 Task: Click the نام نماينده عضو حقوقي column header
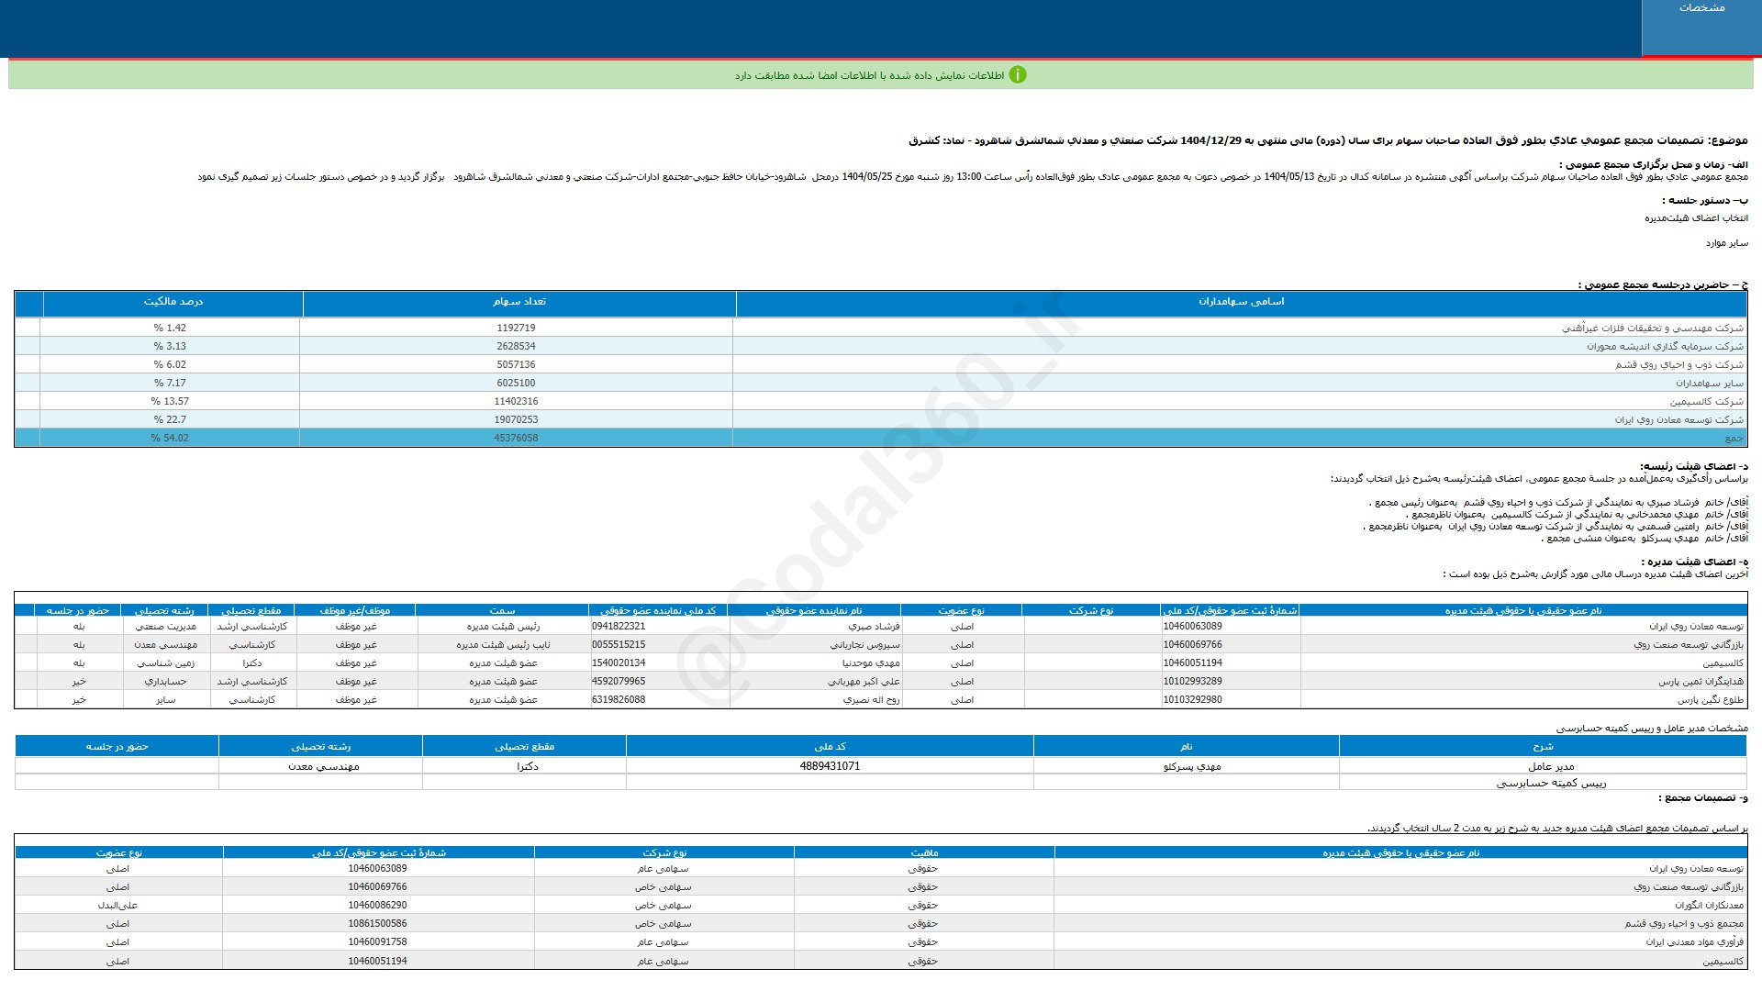tap(814, 610)
